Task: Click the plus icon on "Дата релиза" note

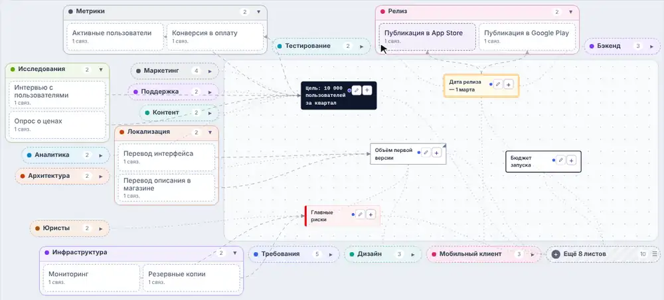Action: (509, 85)
